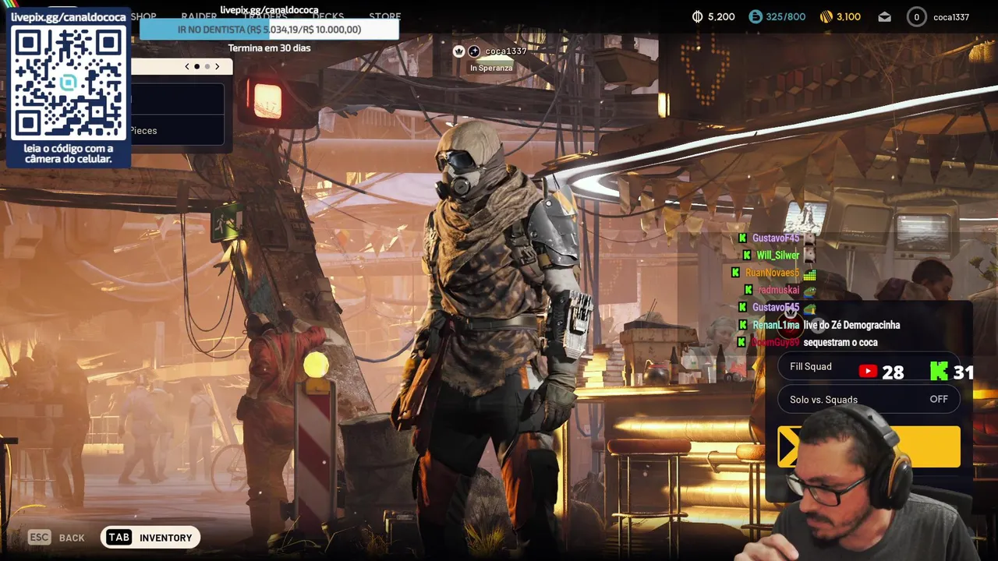Go to previous panel page arrow
The image size is (998, 561).
(x=187, y=66)
